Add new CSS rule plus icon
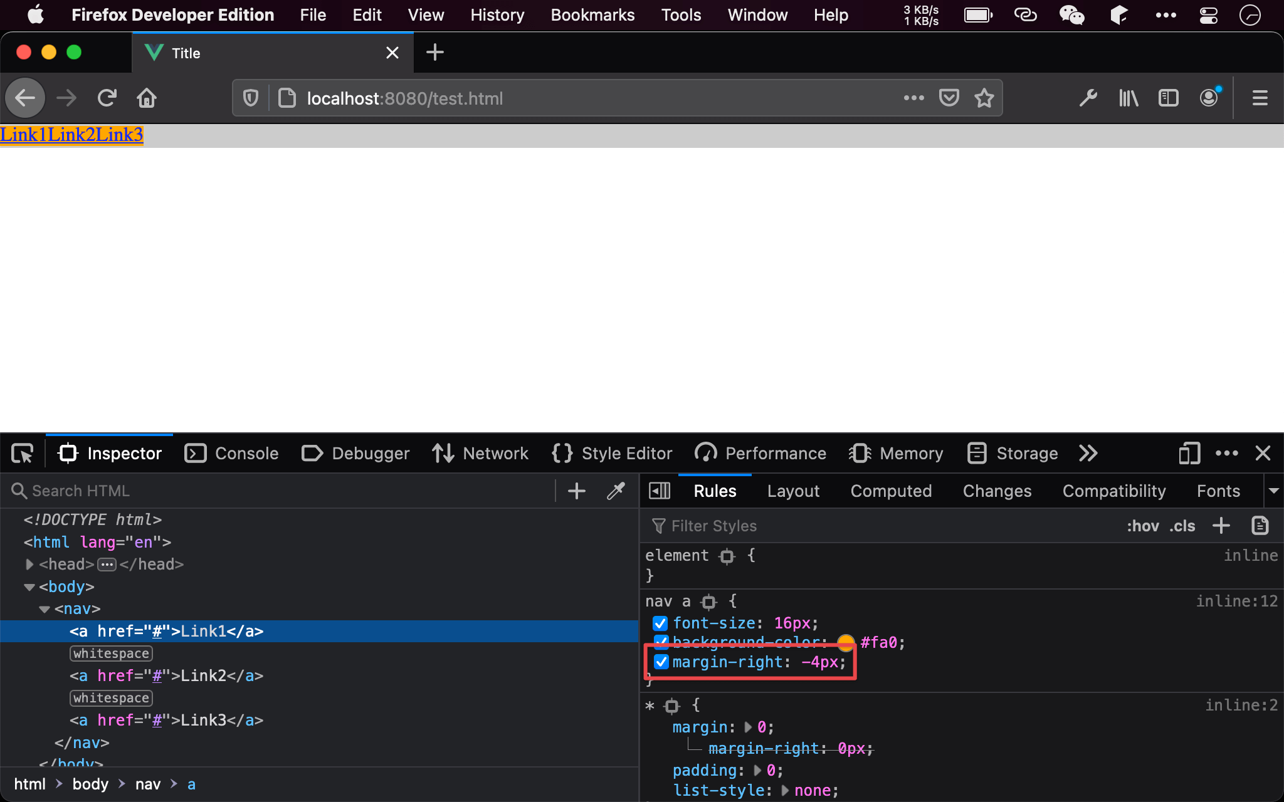 1221,526
